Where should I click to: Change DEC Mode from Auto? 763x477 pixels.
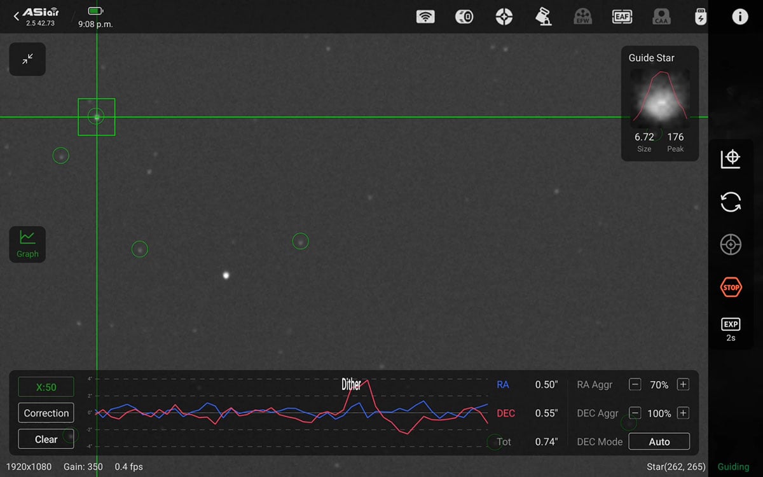coord(659,441)
